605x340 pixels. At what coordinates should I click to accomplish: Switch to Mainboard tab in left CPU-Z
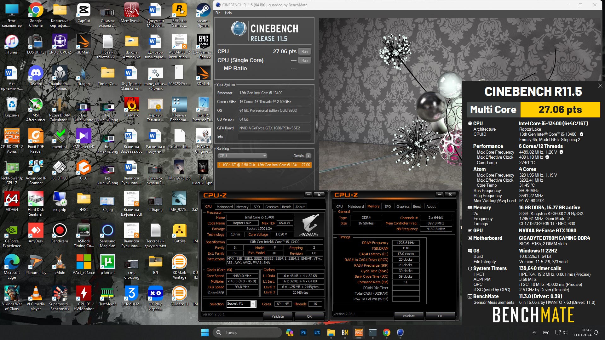click(x=225, y=207)
